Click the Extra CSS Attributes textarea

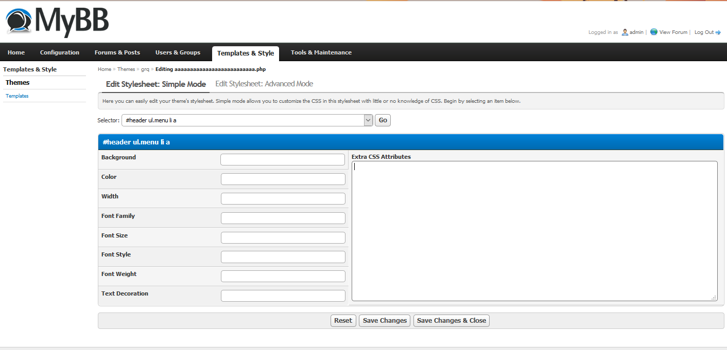point(534,231)
